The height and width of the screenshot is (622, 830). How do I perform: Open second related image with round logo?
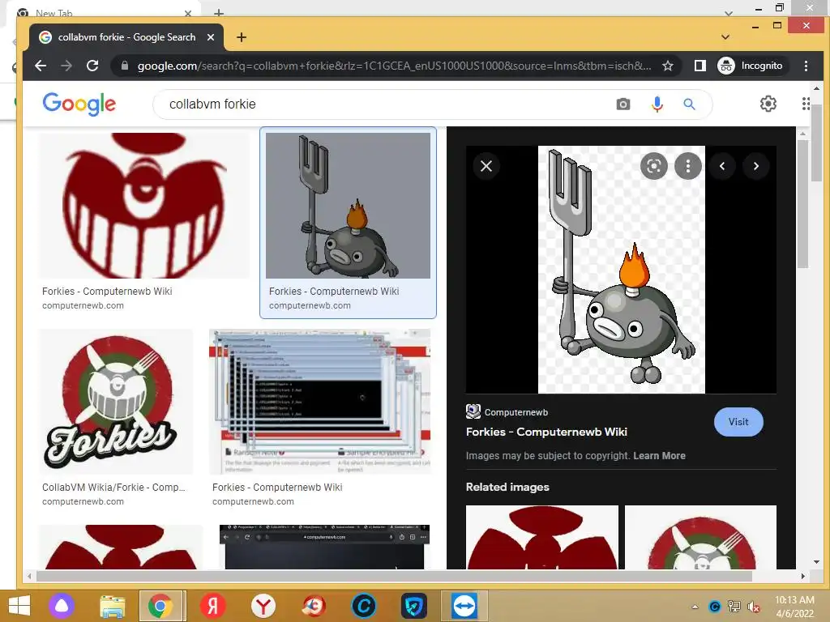(700, 537)
